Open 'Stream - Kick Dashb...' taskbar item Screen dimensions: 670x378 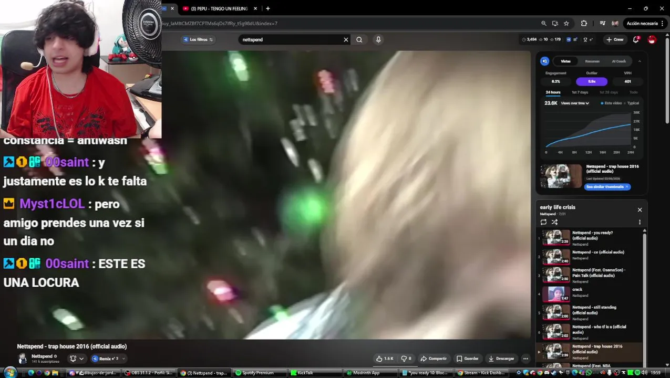(481, 373)
